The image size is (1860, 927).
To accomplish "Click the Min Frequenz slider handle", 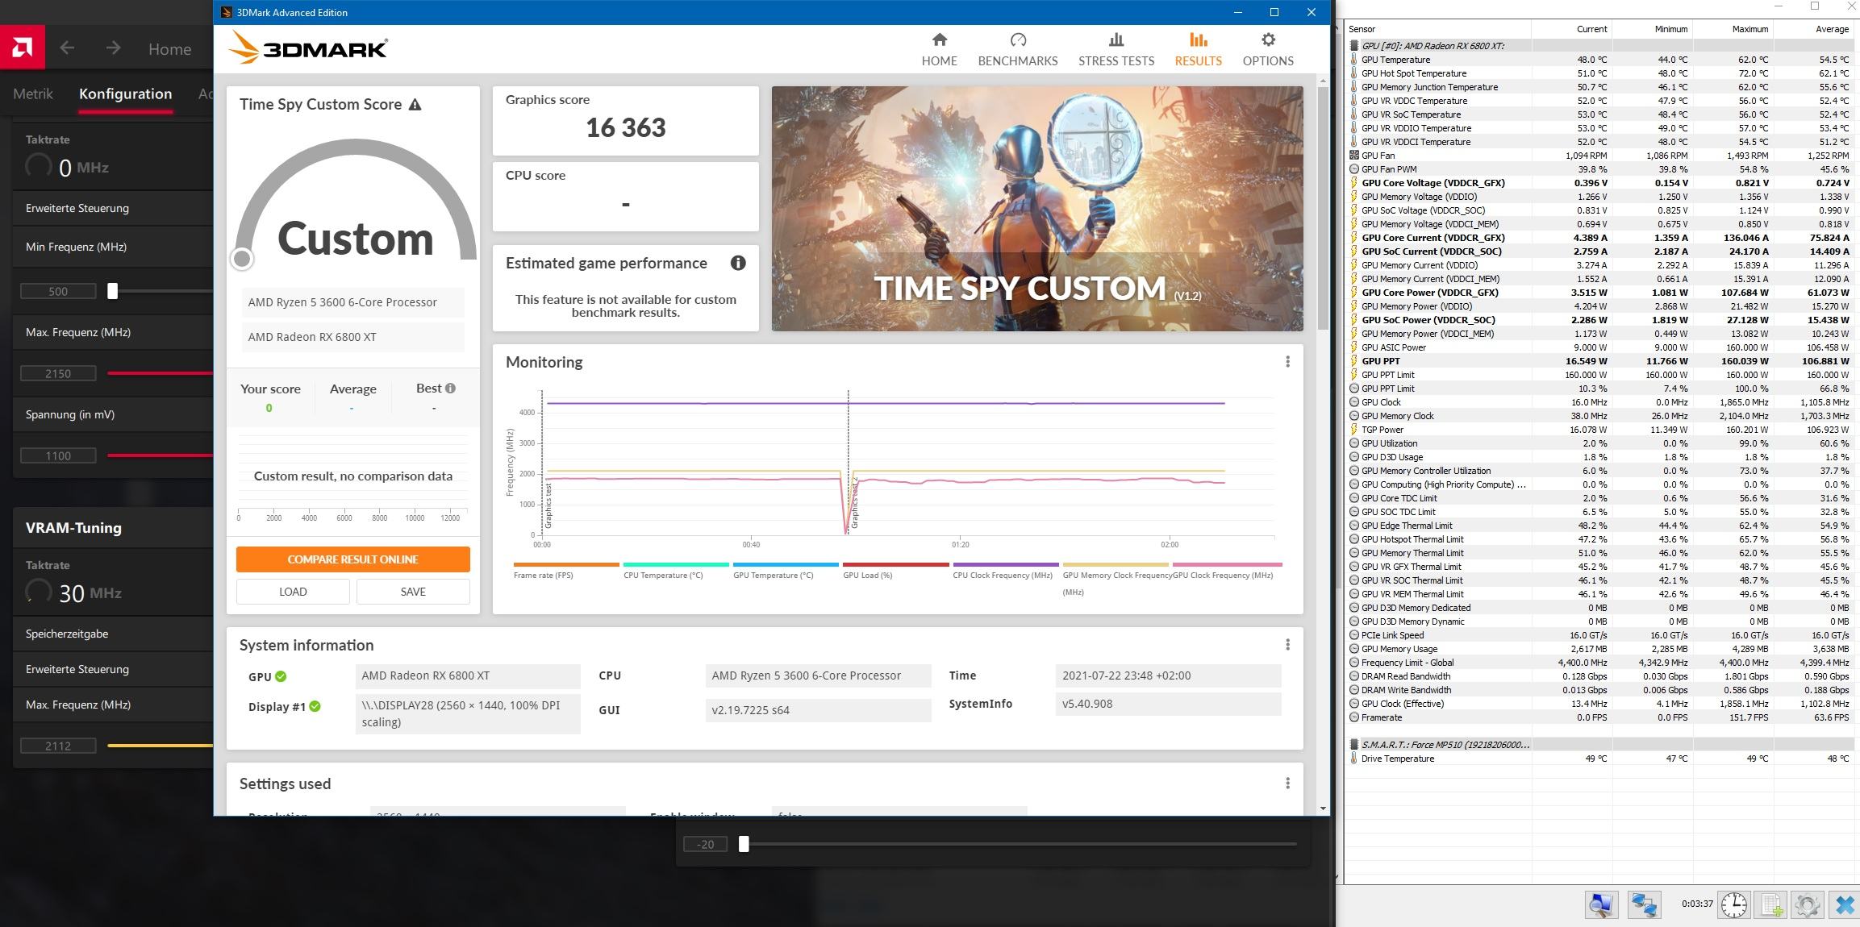I will coord(113,291).
